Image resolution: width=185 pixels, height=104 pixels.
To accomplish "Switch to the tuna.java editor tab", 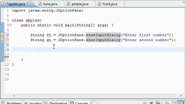I will (50, 4).
